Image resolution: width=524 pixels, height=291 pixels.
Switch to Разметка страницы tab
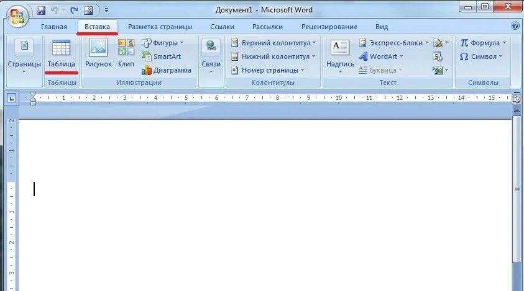click(x=160, y=27)
